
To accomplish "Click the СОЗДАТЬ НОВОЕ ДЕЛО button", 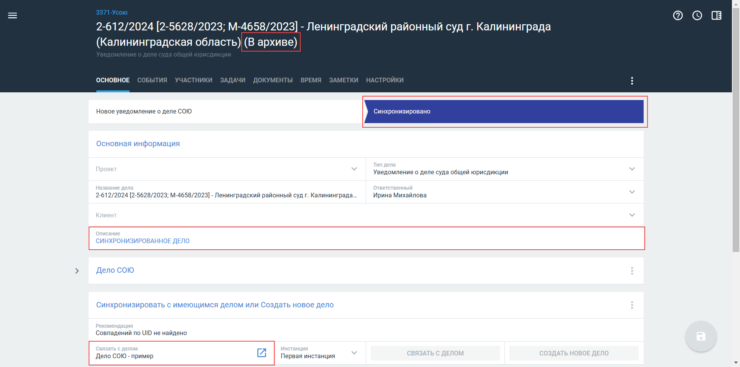I will (574, 353).
